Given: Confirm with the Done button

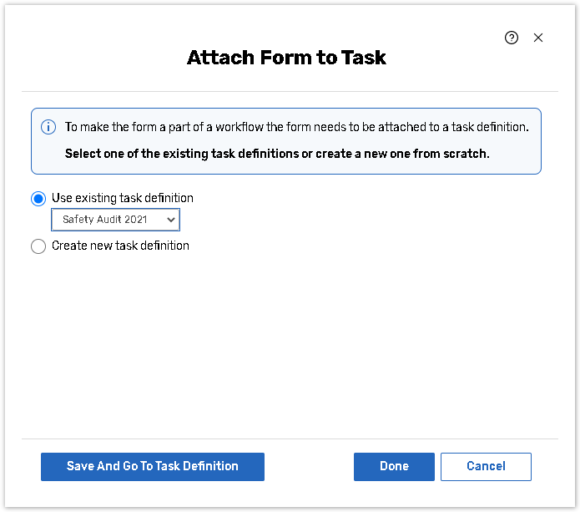Looking at the screenshot, I should click(x=394, y=467).
